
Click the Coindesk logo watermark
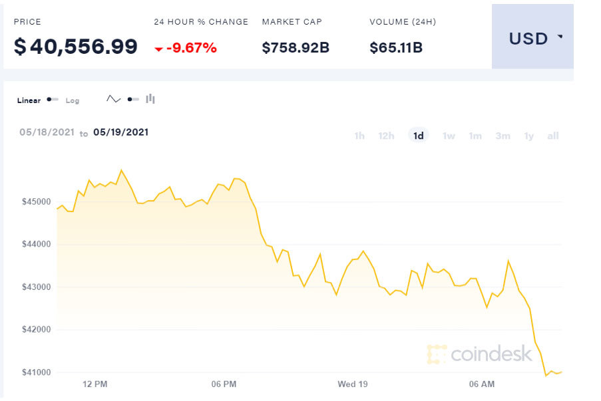[x=480, y=354]
